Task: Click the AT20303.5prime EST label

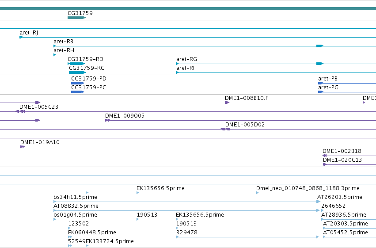Action: point(346,224)
